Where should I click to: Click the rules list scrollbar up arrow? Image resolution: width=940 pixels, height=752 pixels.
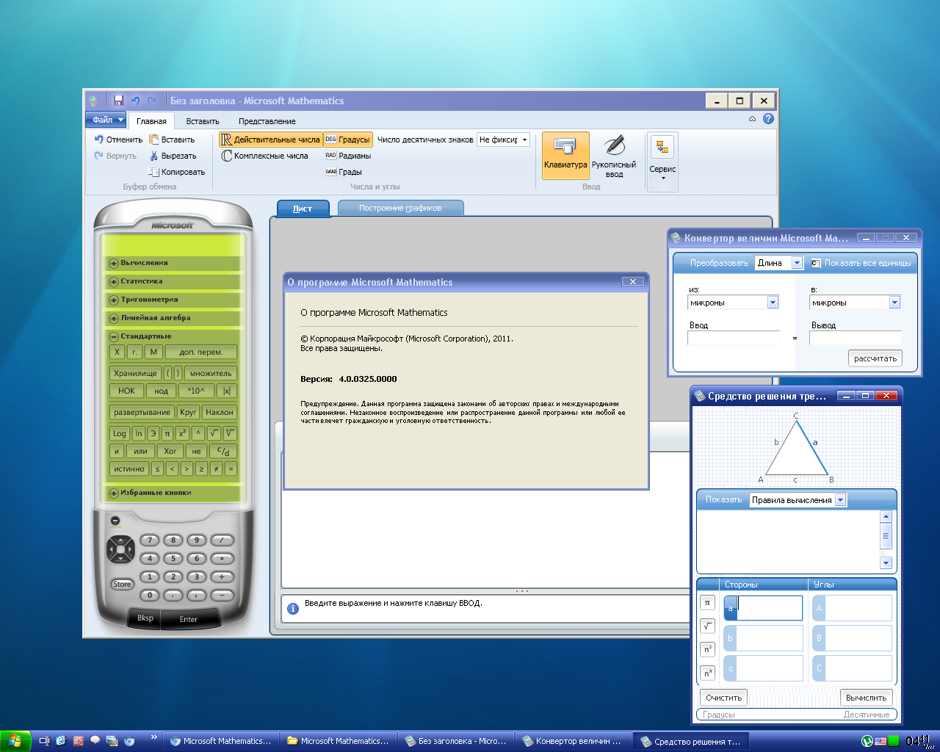886,516
